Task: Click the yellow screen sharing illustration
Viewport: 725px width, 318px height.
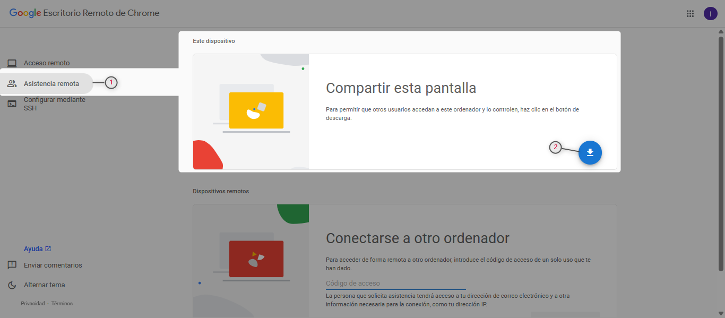Action: (x=256, y=110)
